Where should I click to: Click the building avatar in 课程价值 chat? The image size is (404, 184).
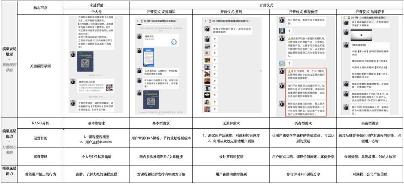click(x=282, y=31)
